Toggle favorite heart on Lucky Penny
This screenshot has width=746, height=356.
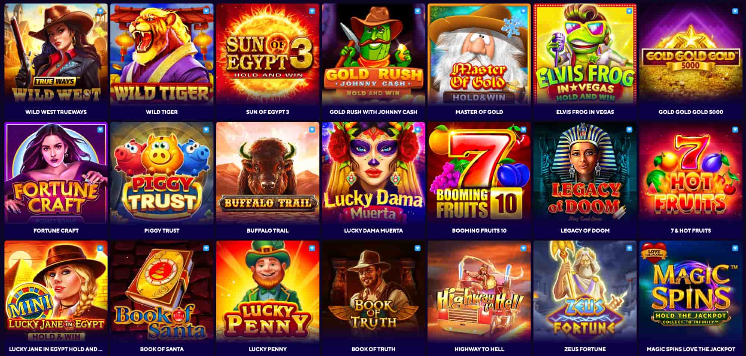pyautogui.click(x=312, y=248)
